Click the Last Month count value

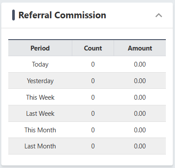click(x=93, y=146)
